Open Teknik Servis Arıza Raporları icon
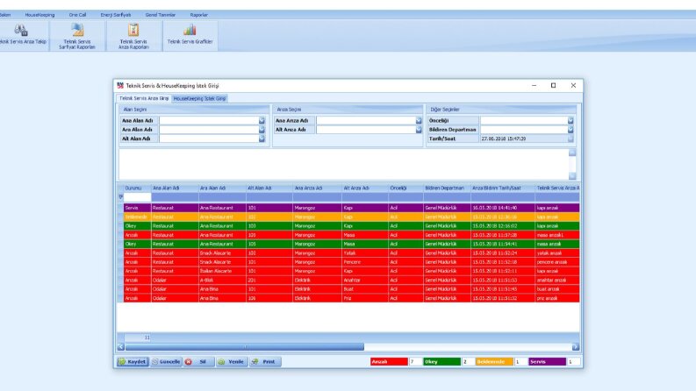 133,30
